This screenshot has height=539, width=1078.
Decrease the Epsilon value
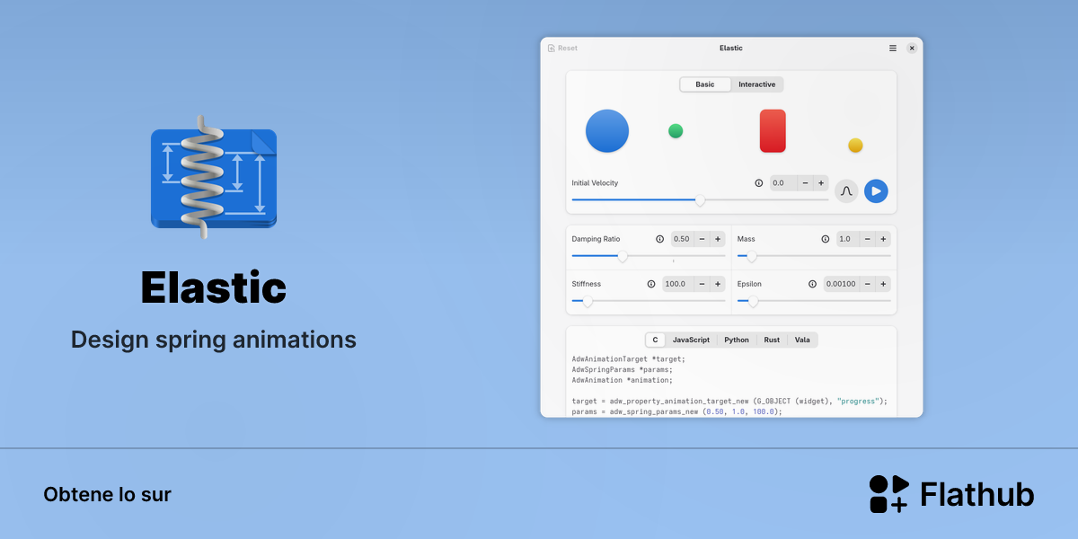coord(868,284)
